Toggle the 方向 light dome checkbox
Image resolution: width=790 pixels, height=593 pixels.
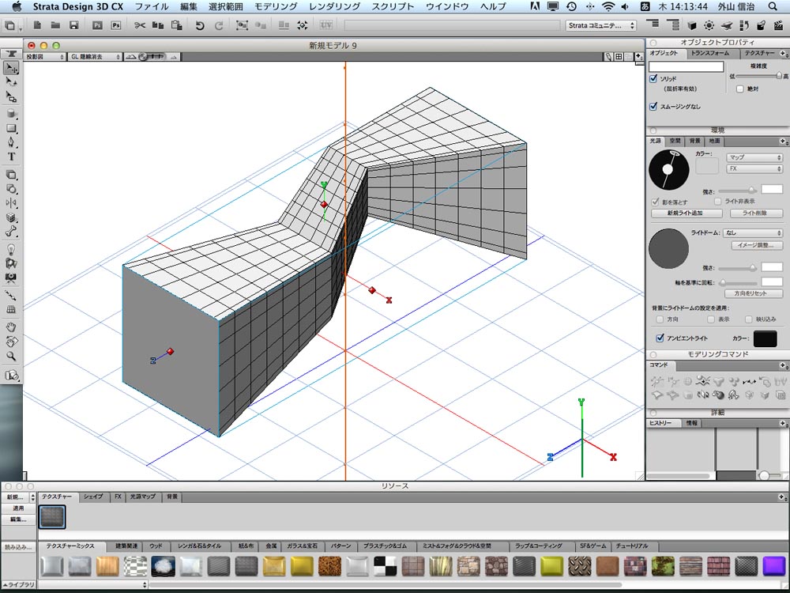pyautogui.click(x=660, y=319)
